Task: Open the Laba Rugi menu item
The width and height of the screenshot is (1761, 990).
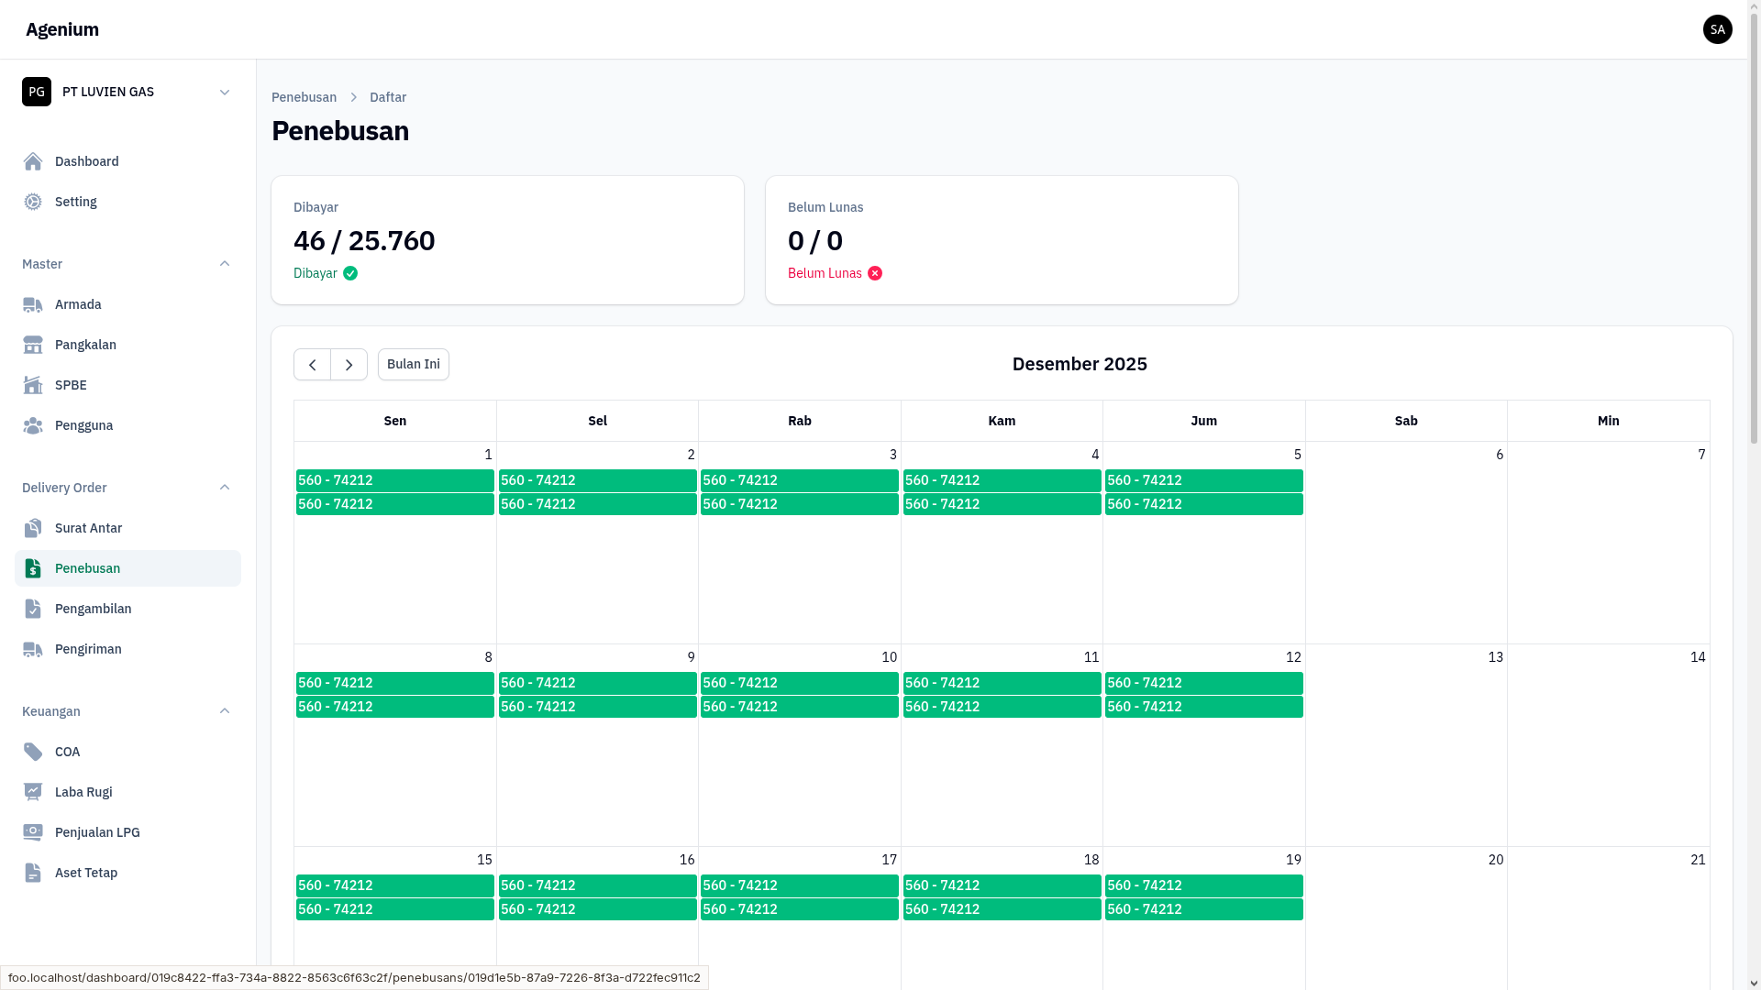Action: 127,792
